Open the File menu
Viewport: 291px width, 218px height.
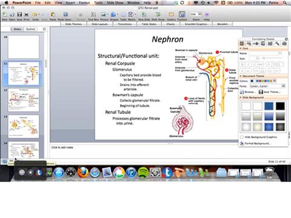click(38, 2)
